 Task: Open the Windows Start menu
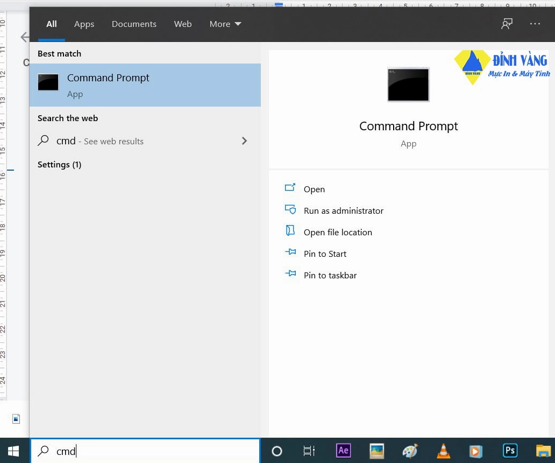click(12, 451)
